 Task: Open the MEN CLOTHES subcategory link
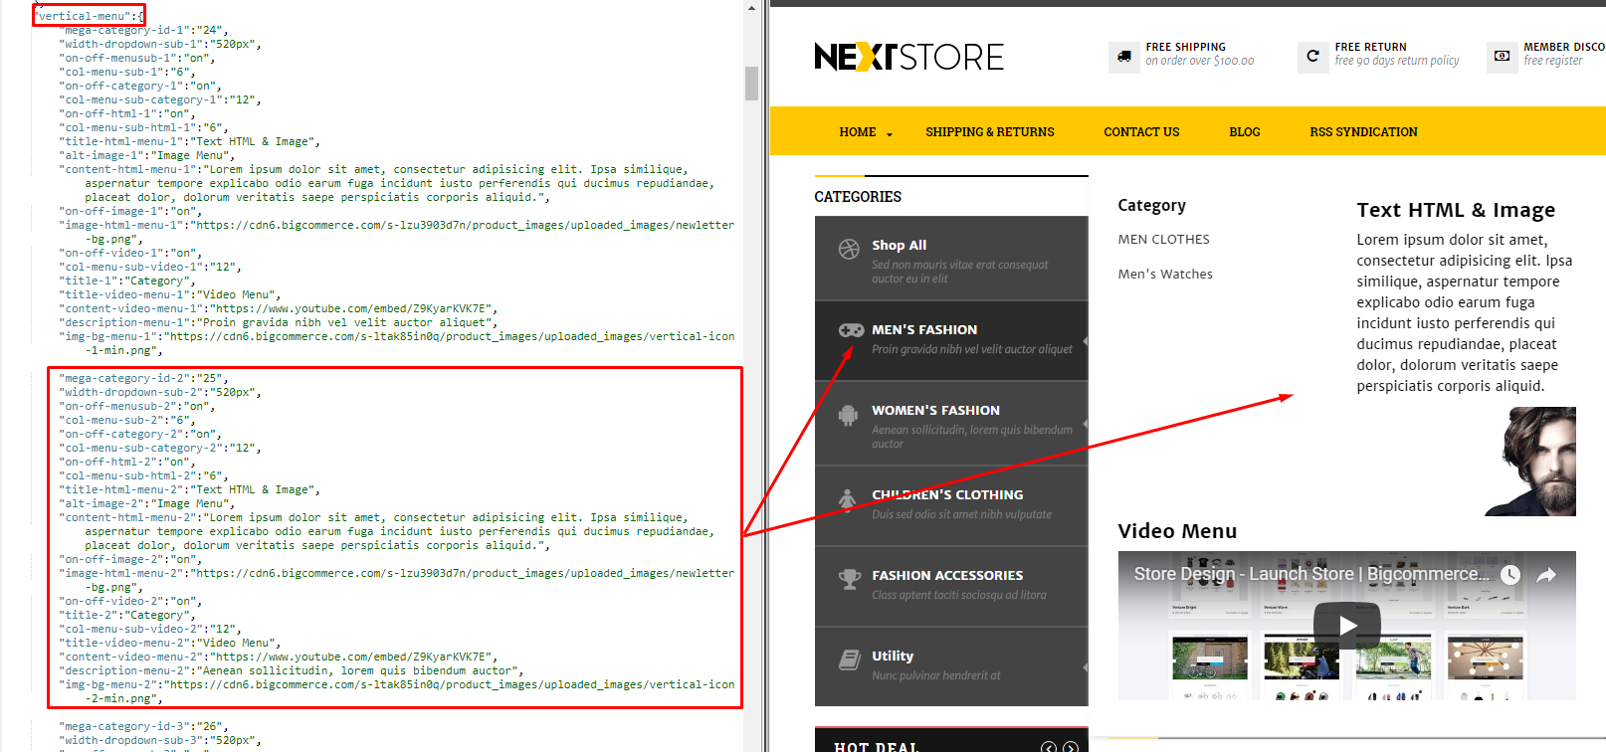pyautogui.click(x=1163, y=240)
